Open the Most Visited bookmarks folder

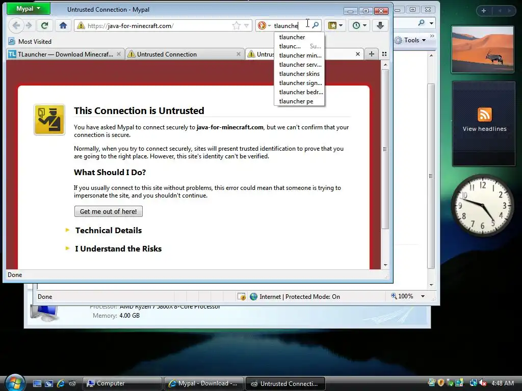(30, 42)
